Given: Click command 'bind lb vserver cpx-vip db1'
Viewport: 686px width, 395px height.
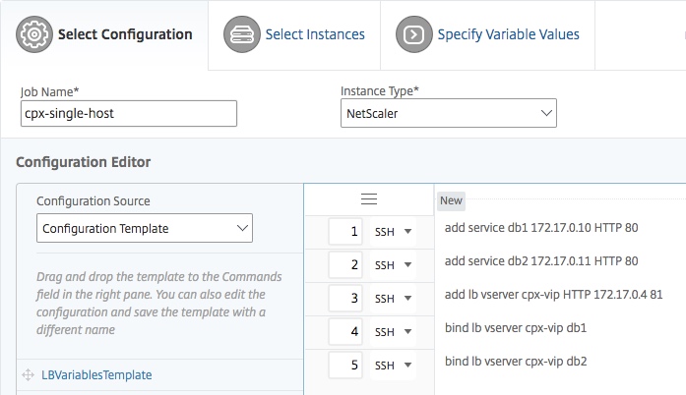Looking at the screenshot, I should (x=516, y=328).
